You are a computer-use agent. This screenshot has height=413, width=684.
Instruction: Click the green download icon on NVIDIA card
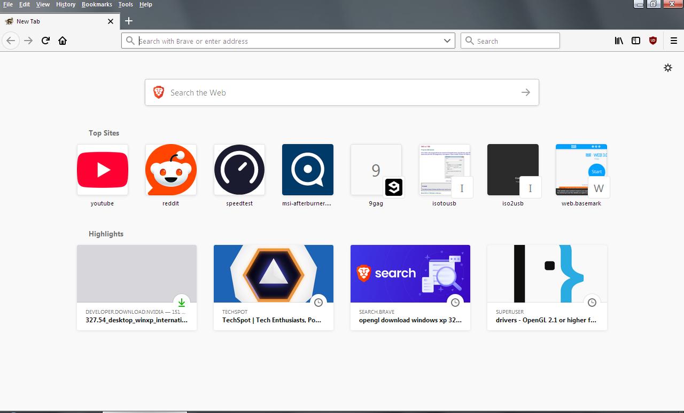click(x=182, y=303)
